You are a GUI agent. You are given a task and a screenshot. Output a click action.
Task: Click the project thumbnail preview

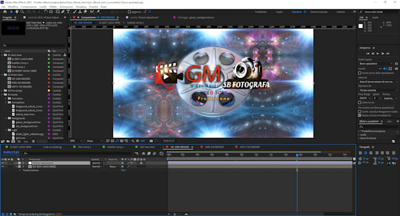[x=14, y=28]
